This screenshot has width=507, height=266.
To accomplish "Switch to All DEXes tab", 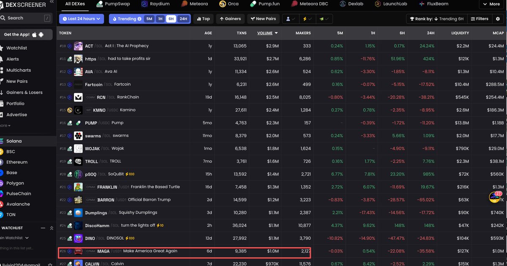I will pyautogui.click(x=75, y=4).
